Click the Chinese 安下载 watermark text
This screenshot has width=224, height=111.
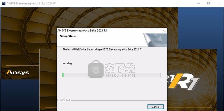[x=120, y=68]
